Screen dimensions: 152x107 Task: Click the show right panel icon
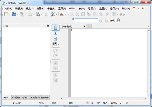point(55,39)
